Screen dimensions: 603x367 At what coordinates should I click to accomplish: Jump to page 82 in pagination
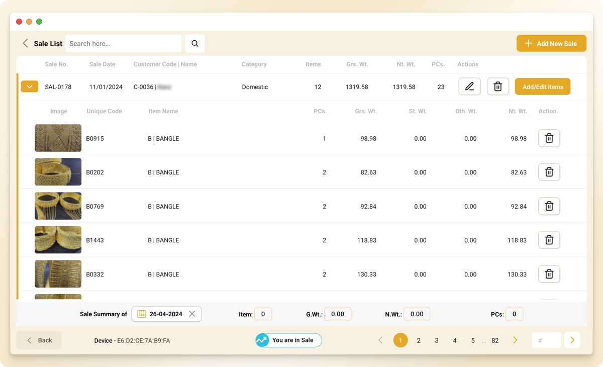click(x=495, y=340)
